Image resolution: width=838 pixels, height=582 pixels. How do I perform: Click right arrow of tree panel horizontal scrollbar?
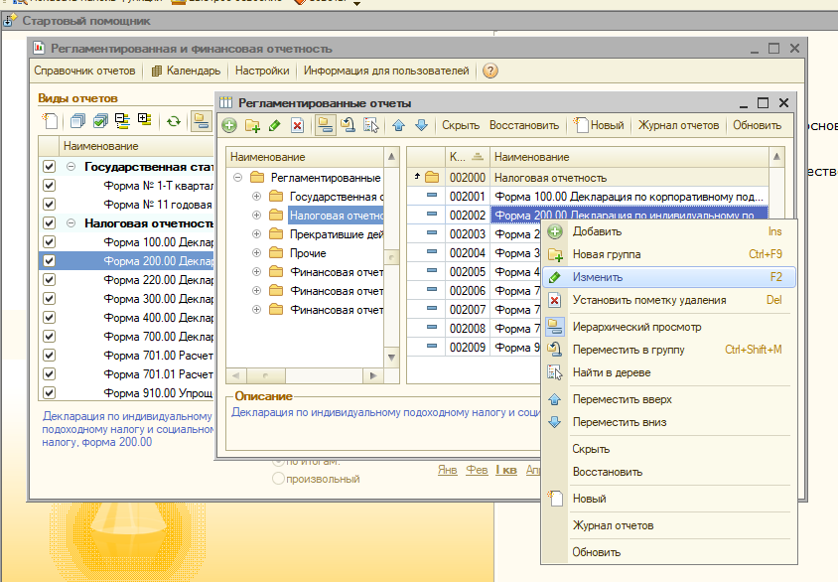click(x=373, y=375)
